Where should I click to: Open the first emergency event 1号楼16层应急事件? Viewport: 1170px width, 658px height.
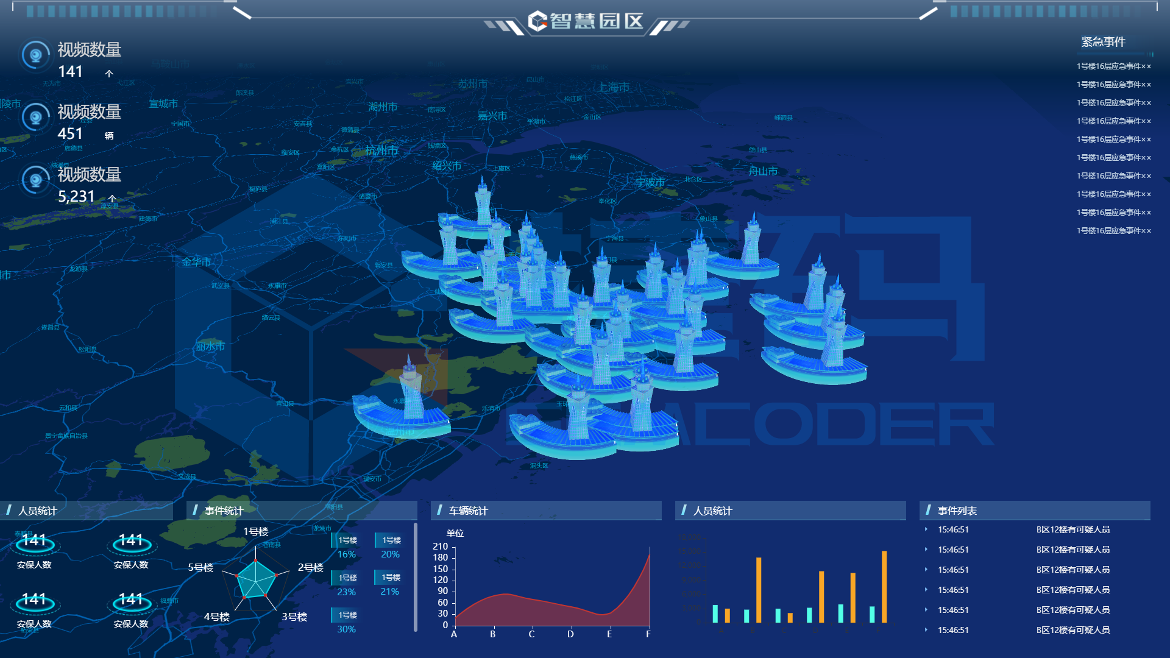1113,66
